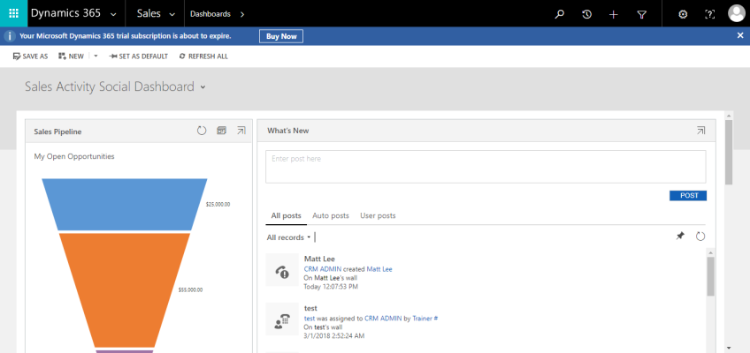The width and height of the screenshot is (750, 353).
Task: Refresh the Sales Pipeline chart
Action: [202, 131]
